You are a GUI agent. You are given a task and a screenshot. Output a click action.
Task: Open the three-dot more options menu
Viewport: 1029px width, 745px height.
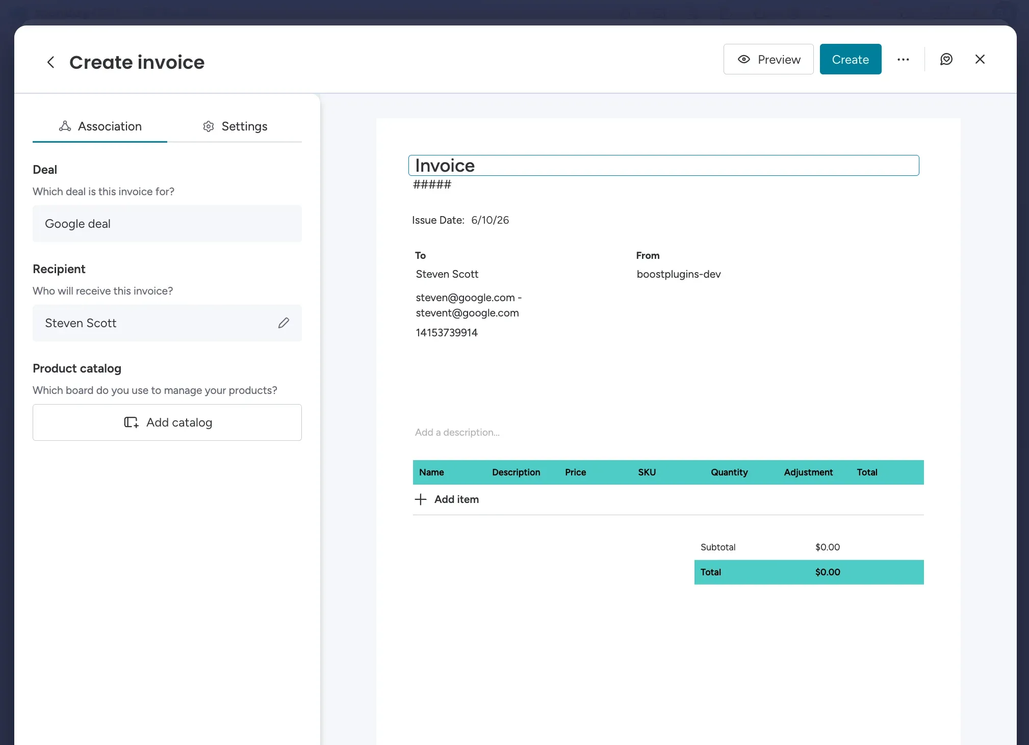pos(903,60)
